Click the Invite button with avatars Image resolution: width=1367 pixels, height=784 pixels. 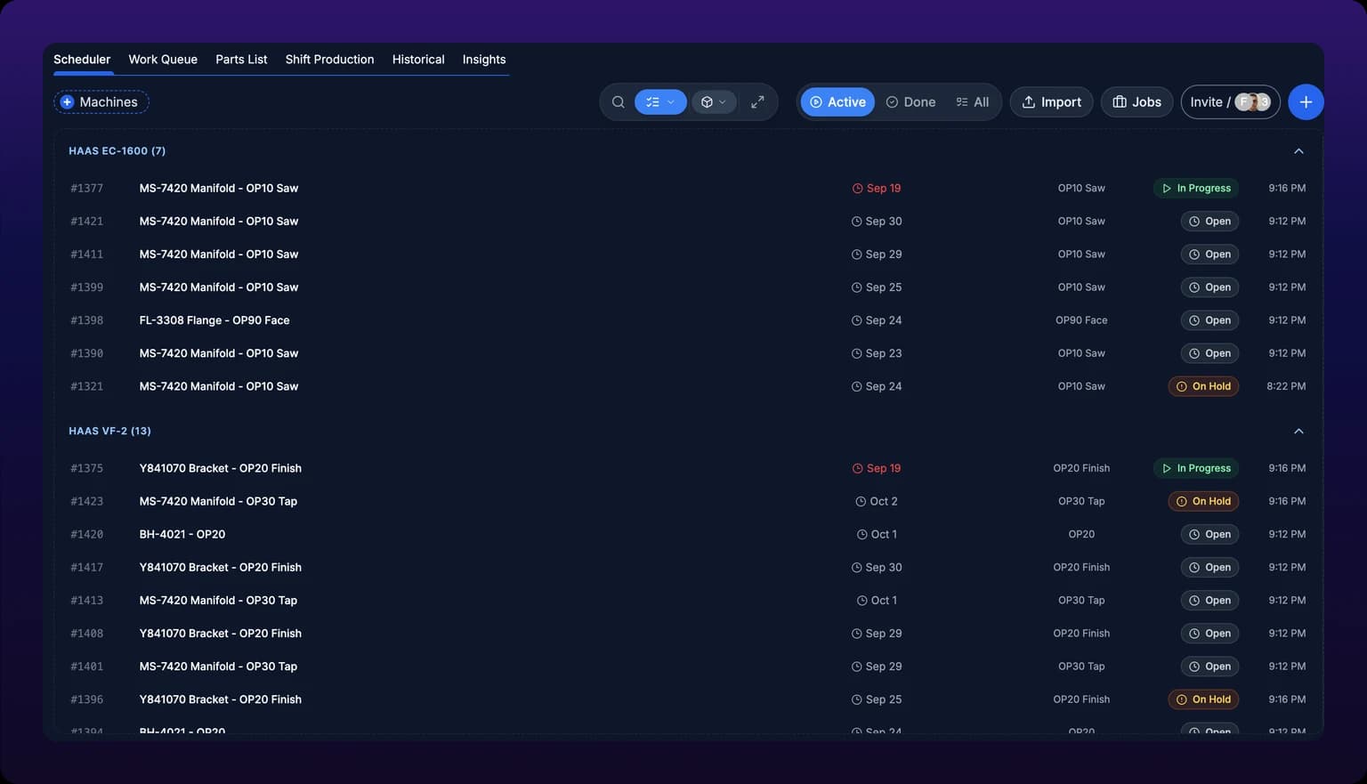click(1230, 102)
